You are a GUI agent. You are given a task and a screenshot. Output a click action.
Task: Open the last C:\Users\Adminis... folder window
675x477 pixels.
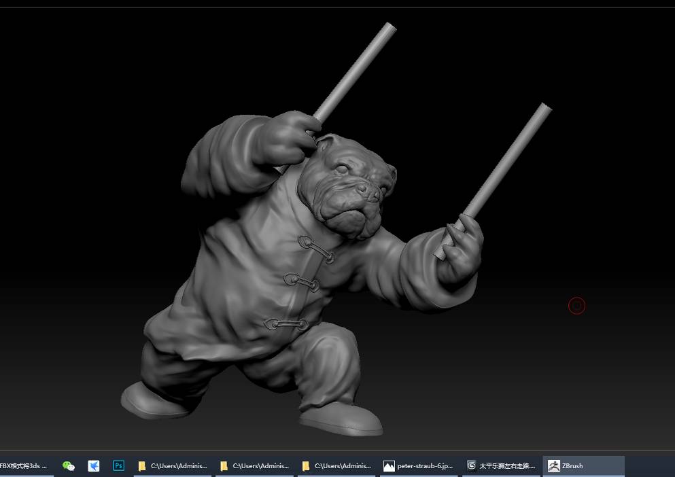(336, 466)
